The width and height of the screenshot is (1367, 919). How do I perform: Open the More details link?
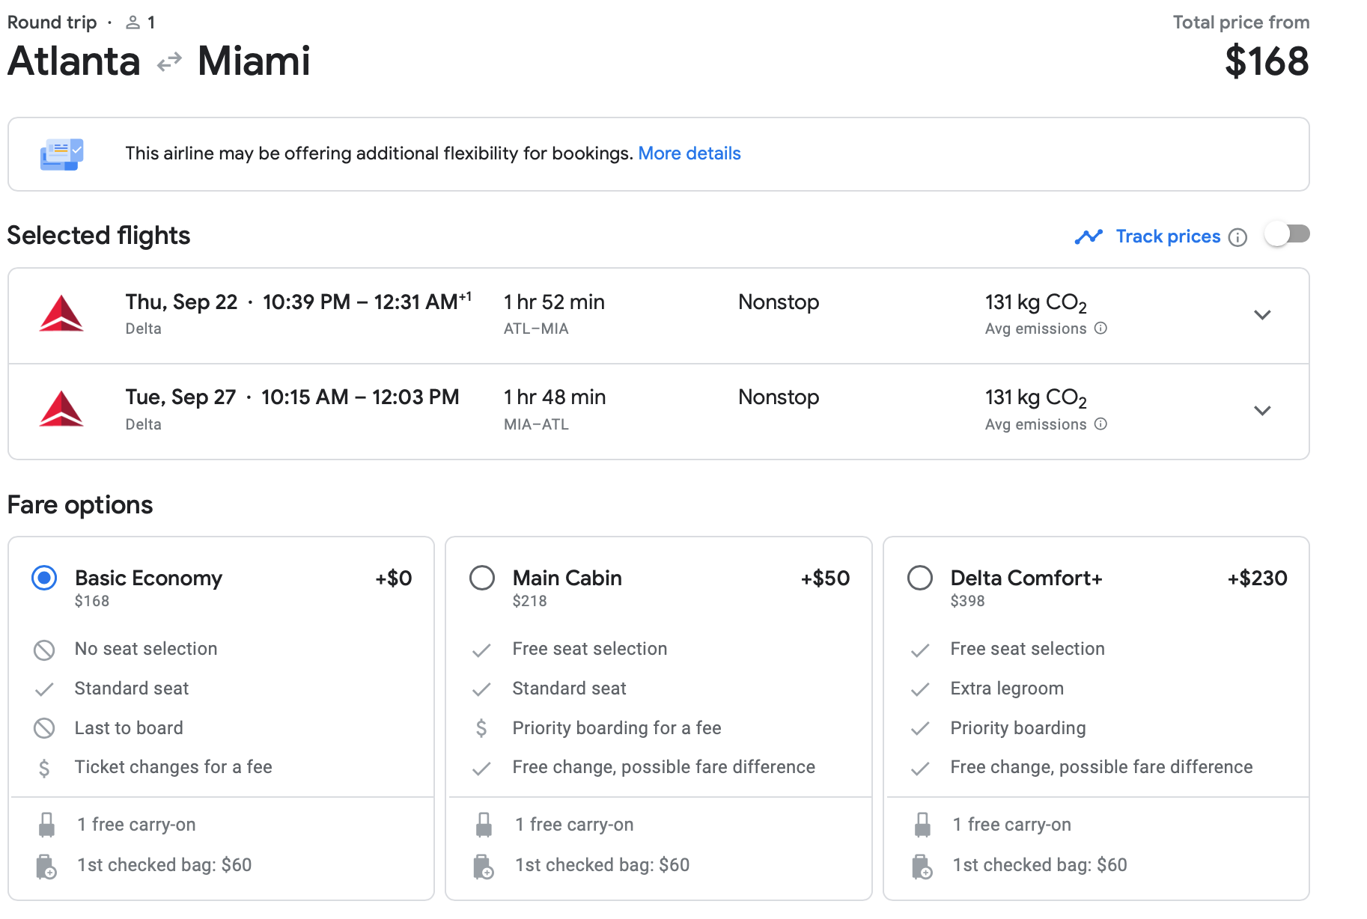pyautogui.click(x=689, y=153)
